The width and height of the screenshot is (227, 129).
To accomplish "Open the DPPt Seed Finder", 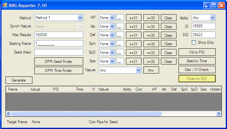I will click(59, 61).
